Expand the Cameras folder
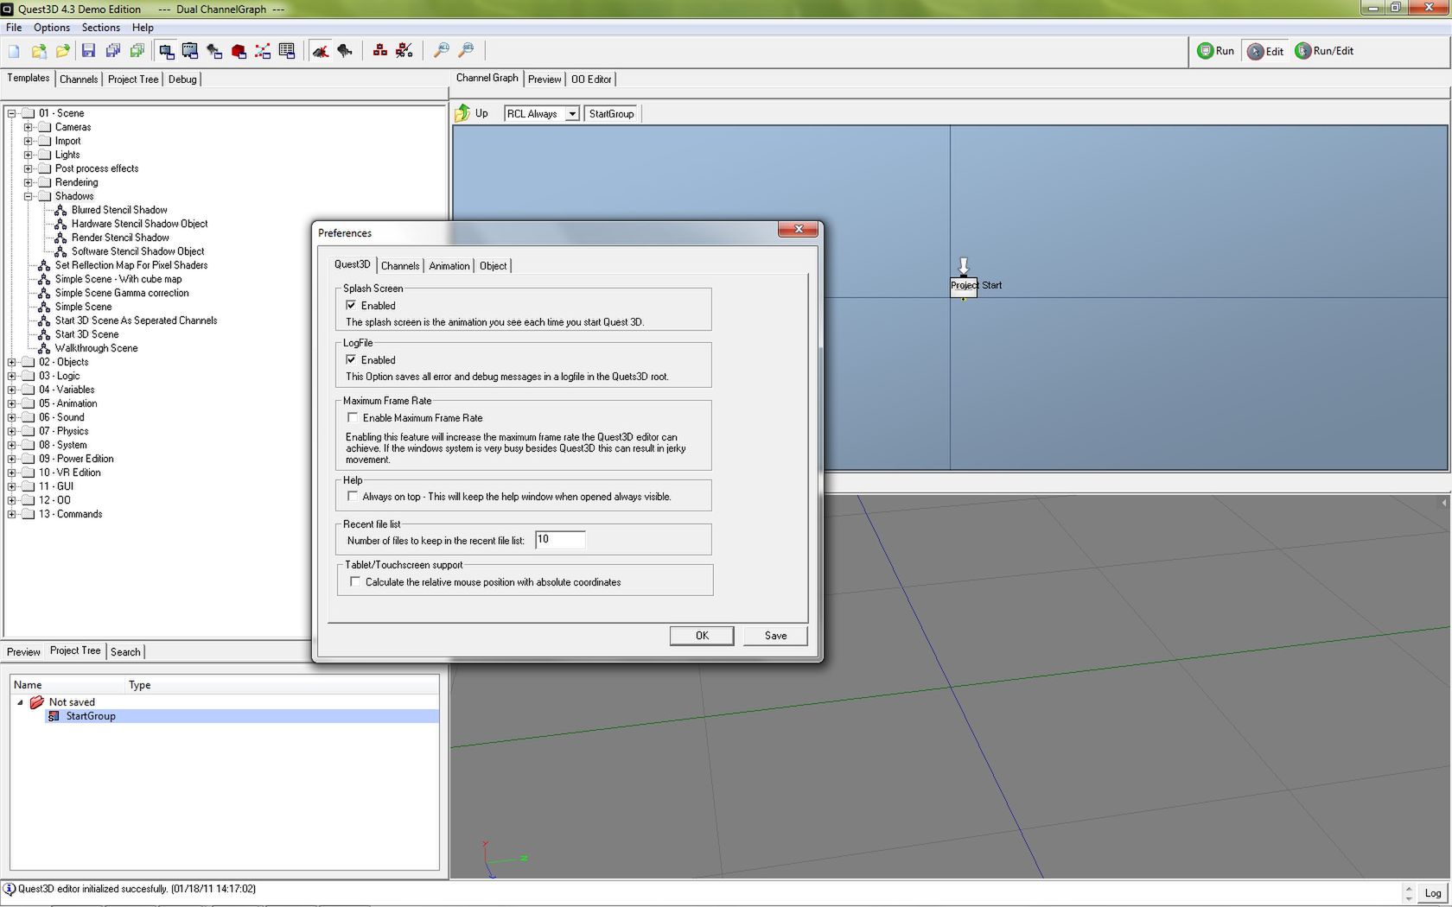 coord(28,127)
